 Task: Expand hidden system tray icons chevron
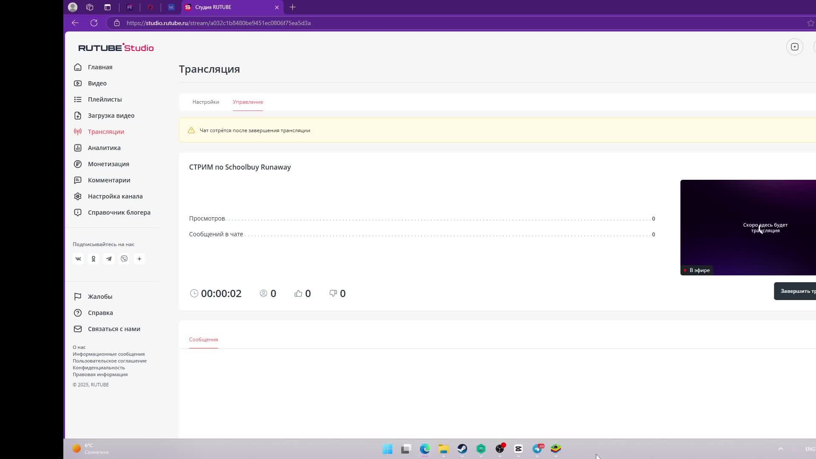coord(780,449)
